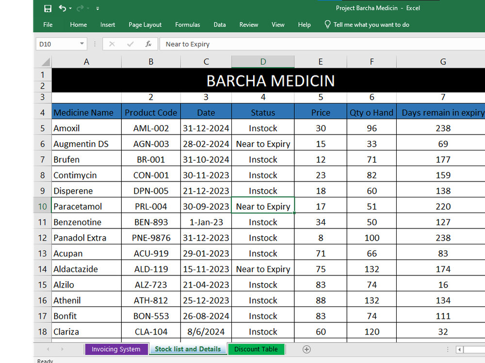The image size is (485, 363).
Task: Open the Customize Quick Access Toolbar dropdown
Action: coord(97,9)
